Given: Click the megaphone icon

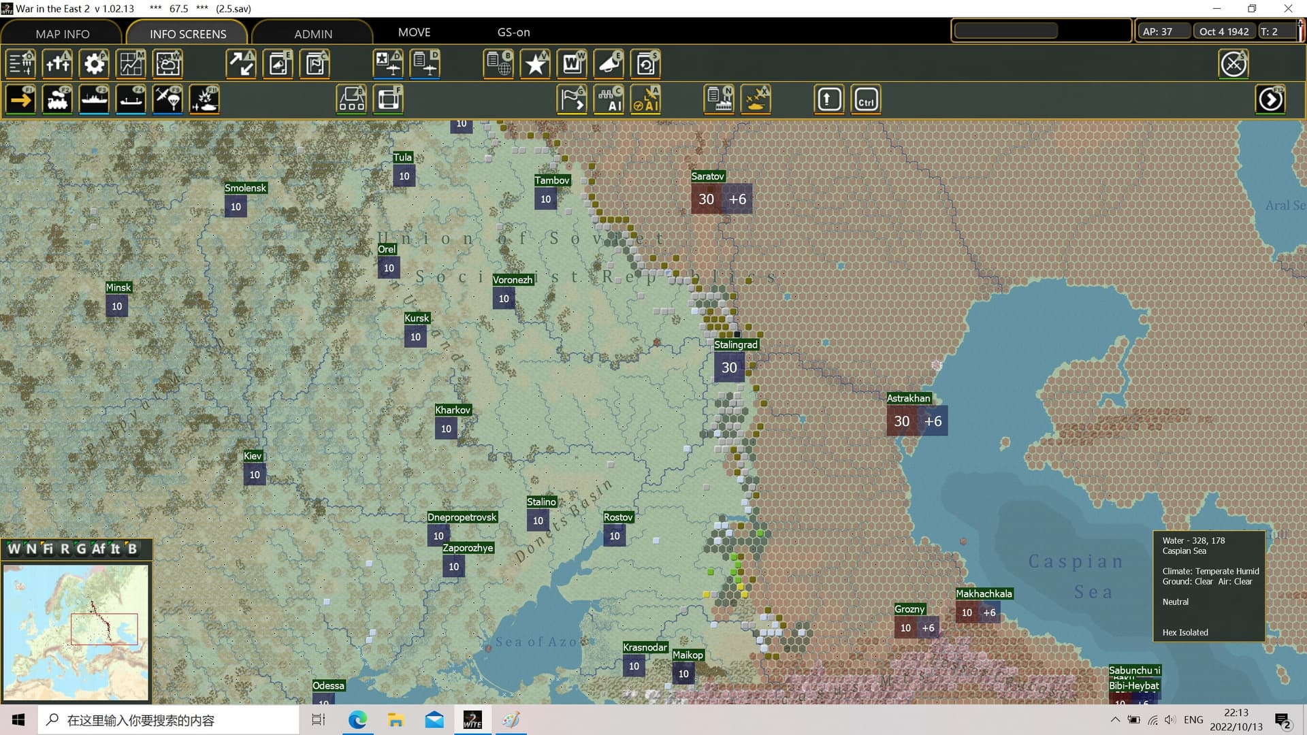Looking at the screenshot, I should pos(609,64).
